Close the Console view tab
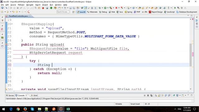Viewport: 199px width, 112px height. pyautogui.click(x=26, y=96)
